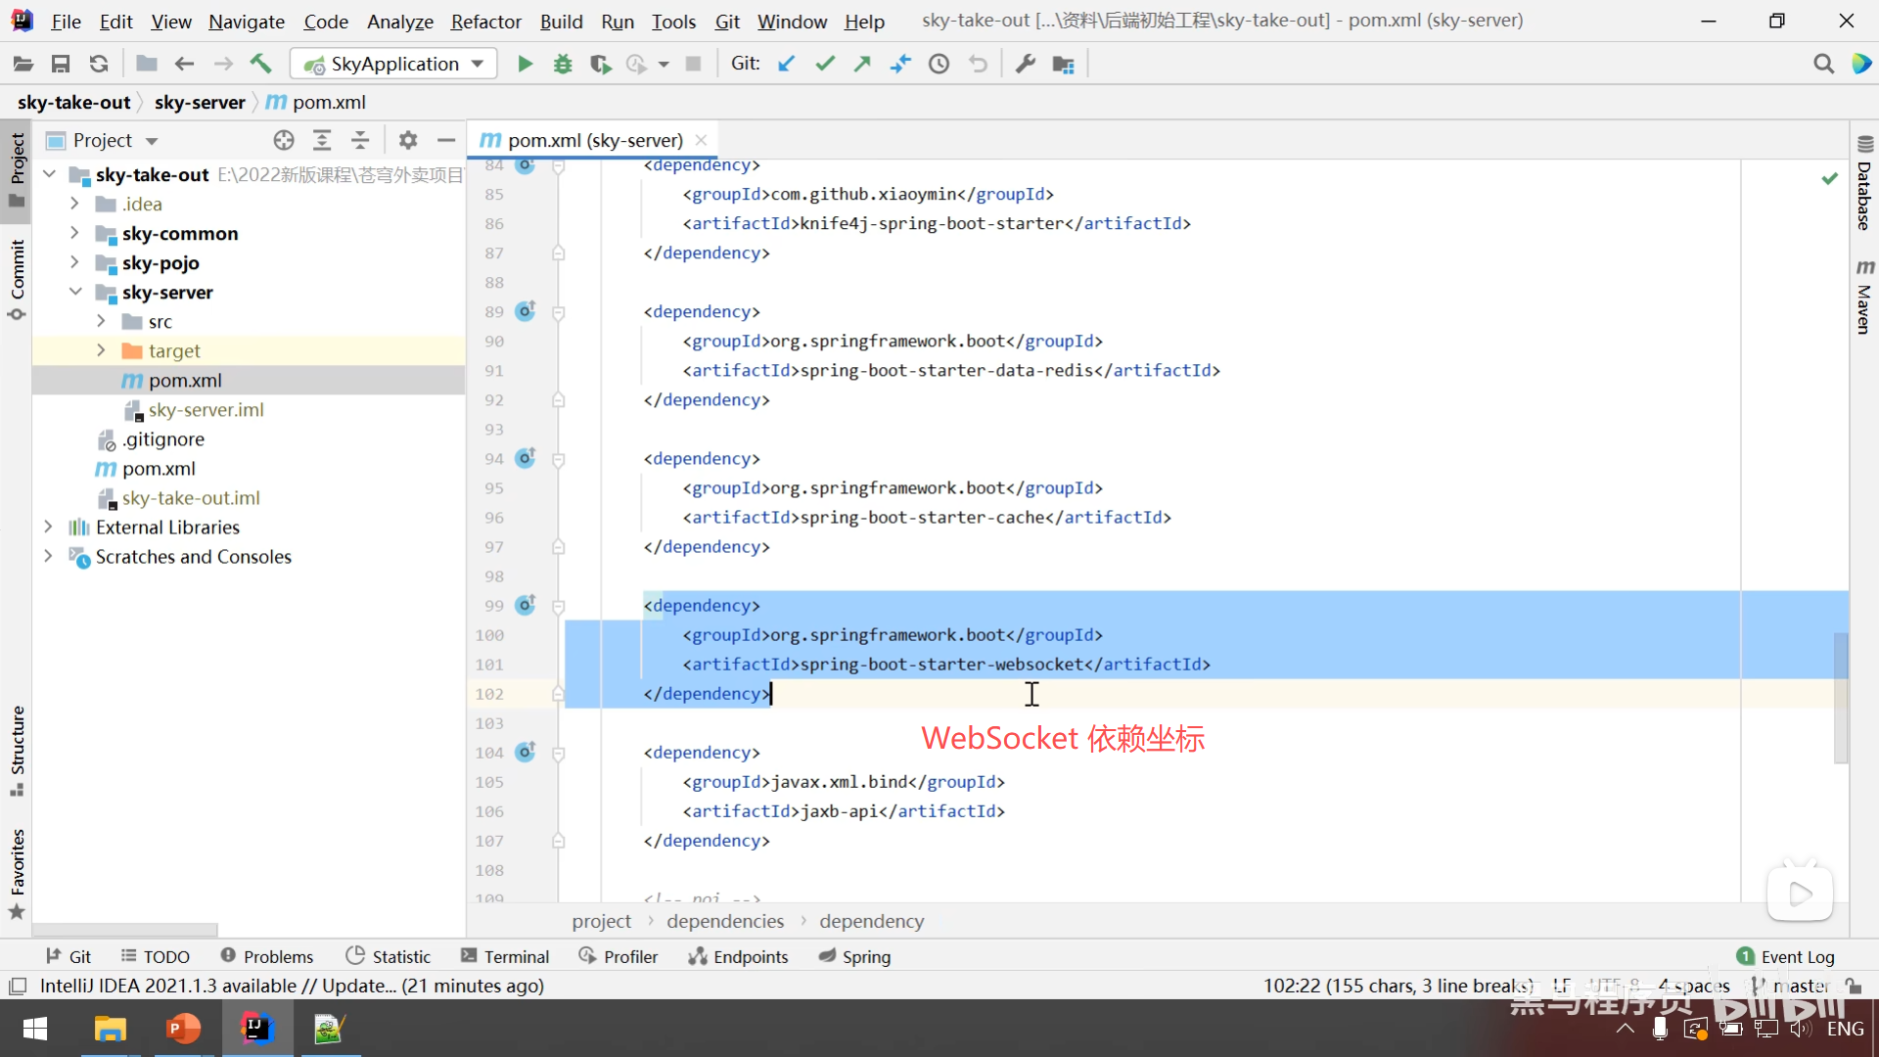Click the Build project hammer icon

(260, 64)
